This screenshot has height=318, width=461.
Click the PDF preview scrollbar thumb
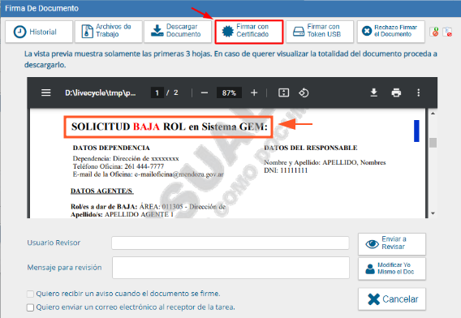(x=433, y=143)
